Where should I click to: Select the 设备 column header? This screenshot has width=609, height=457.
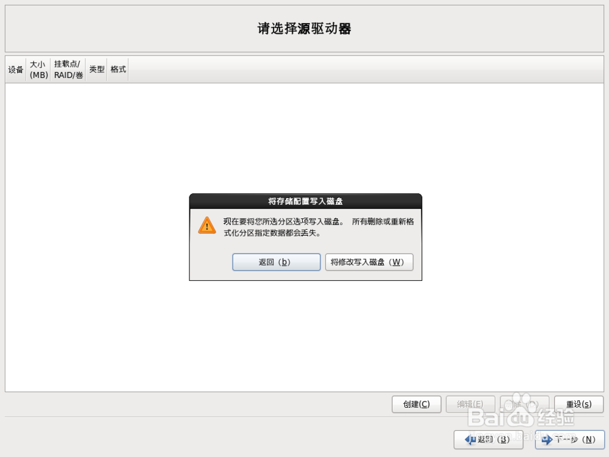tap(15, 69)
